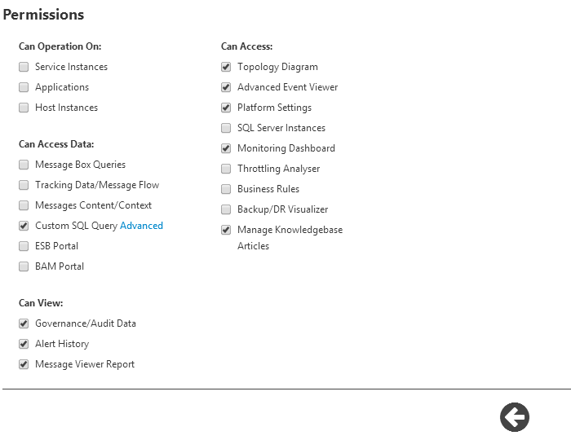
Task: Uncheck Manage Knowledgebase Articles checkbox
Action: point(226,230)
